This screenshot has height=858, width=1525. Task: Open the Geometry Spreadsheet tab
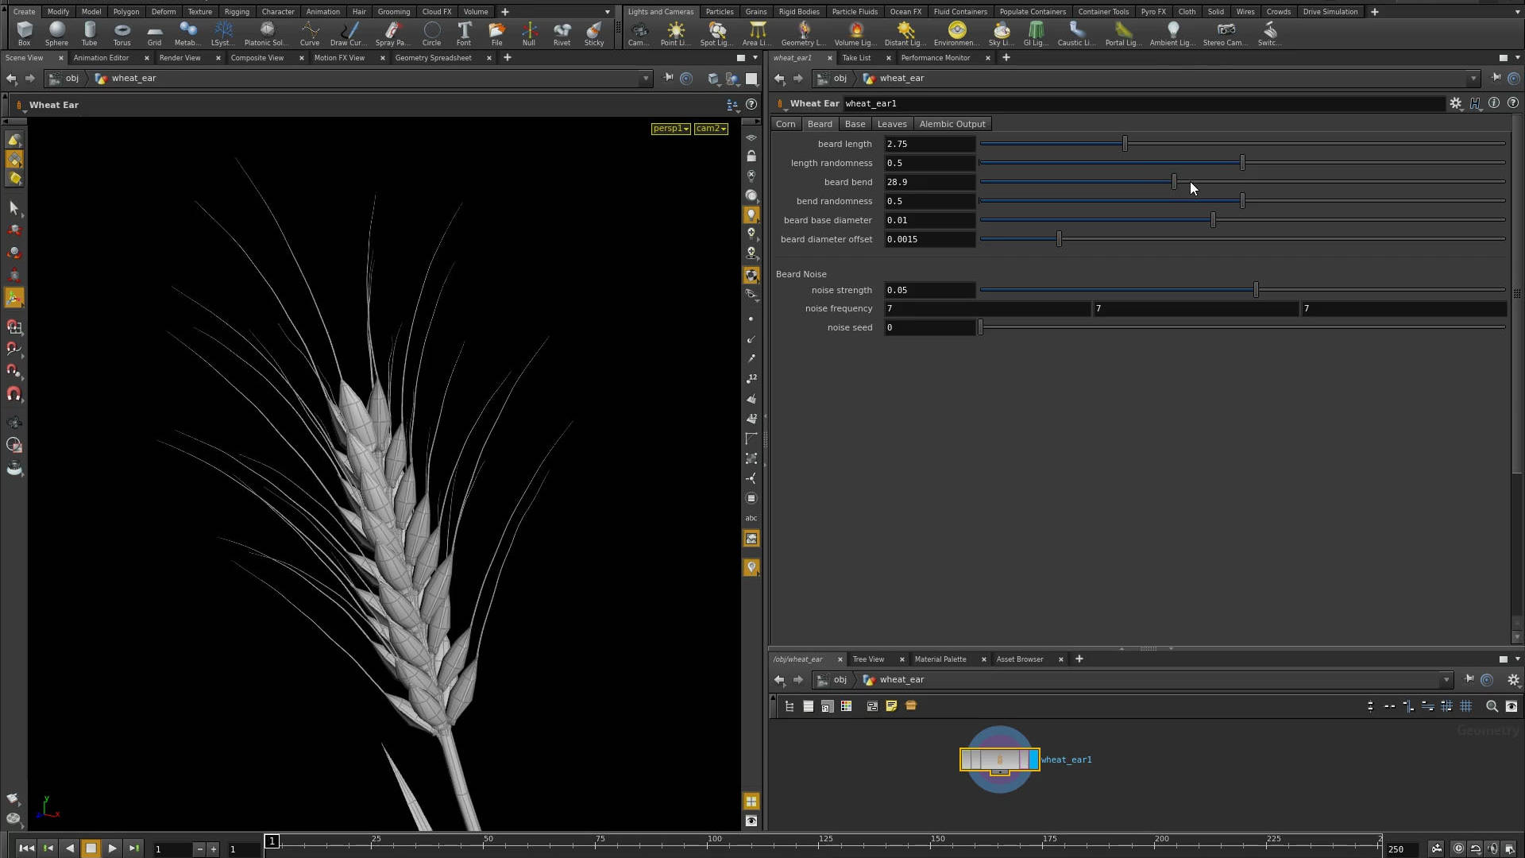coord(433,57)
